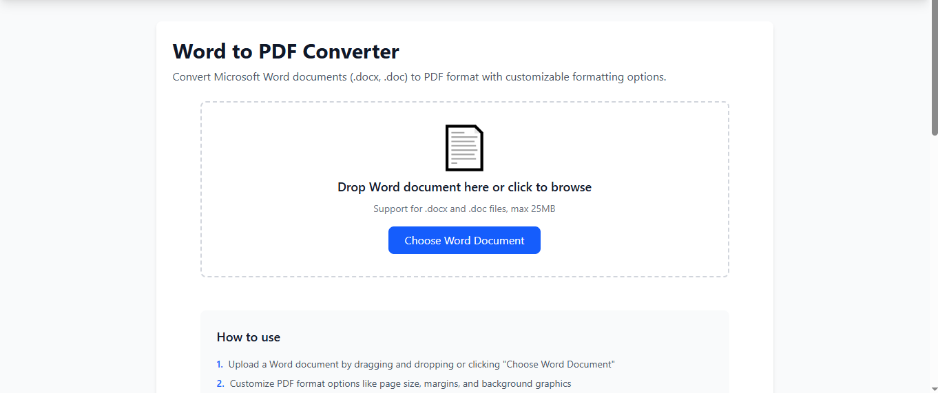This screenshot has width=938, height=393.
Task: Click the blue step number "2."
Action: [220, 384]
